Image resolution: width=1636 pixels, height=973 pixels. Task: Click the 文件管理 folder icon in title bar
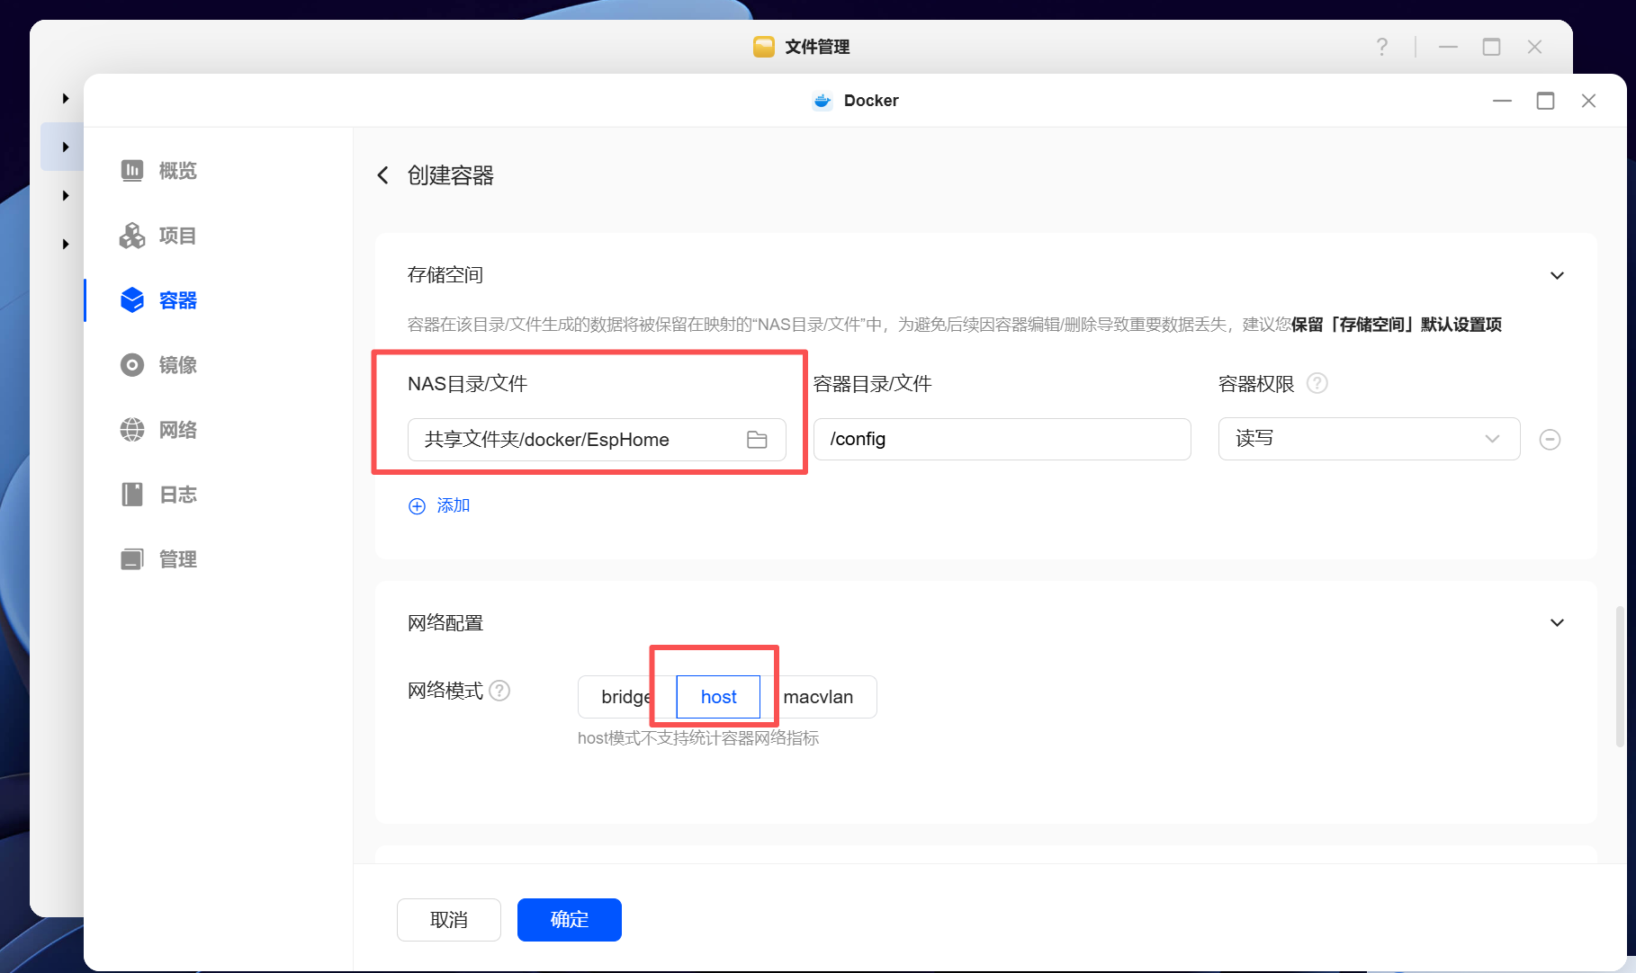pos(764,47)
